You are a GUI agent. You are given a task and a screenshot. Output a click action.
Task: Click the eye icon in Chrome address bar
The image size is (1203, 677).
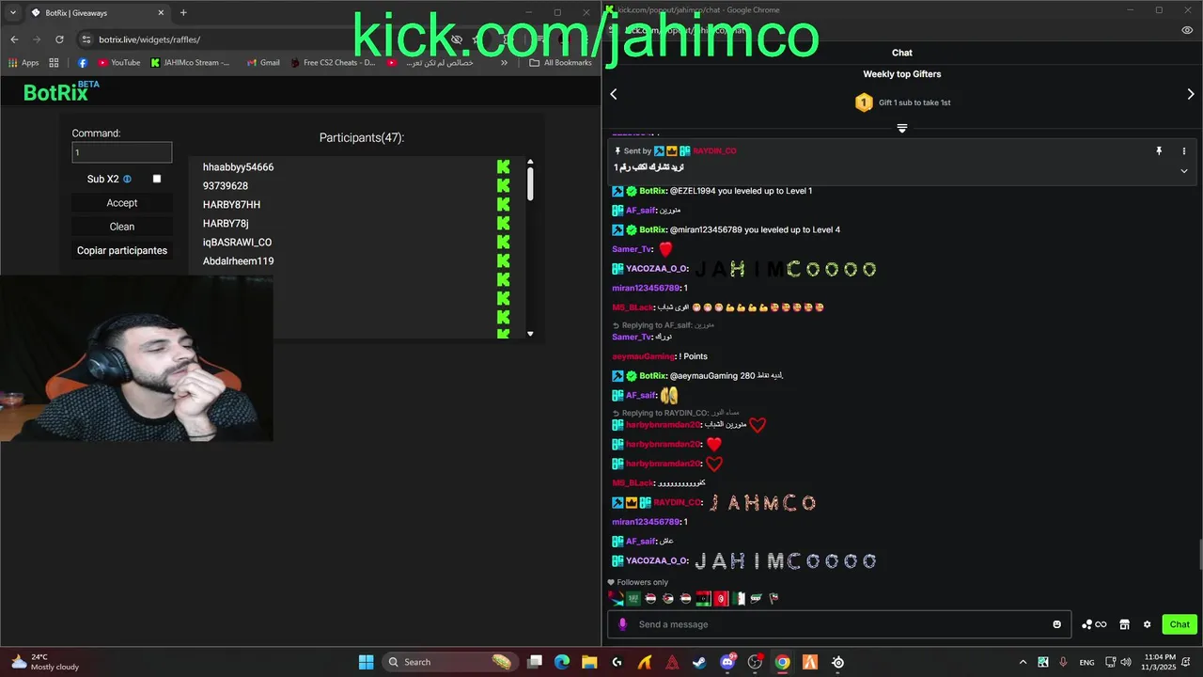(x=457, y=39)
